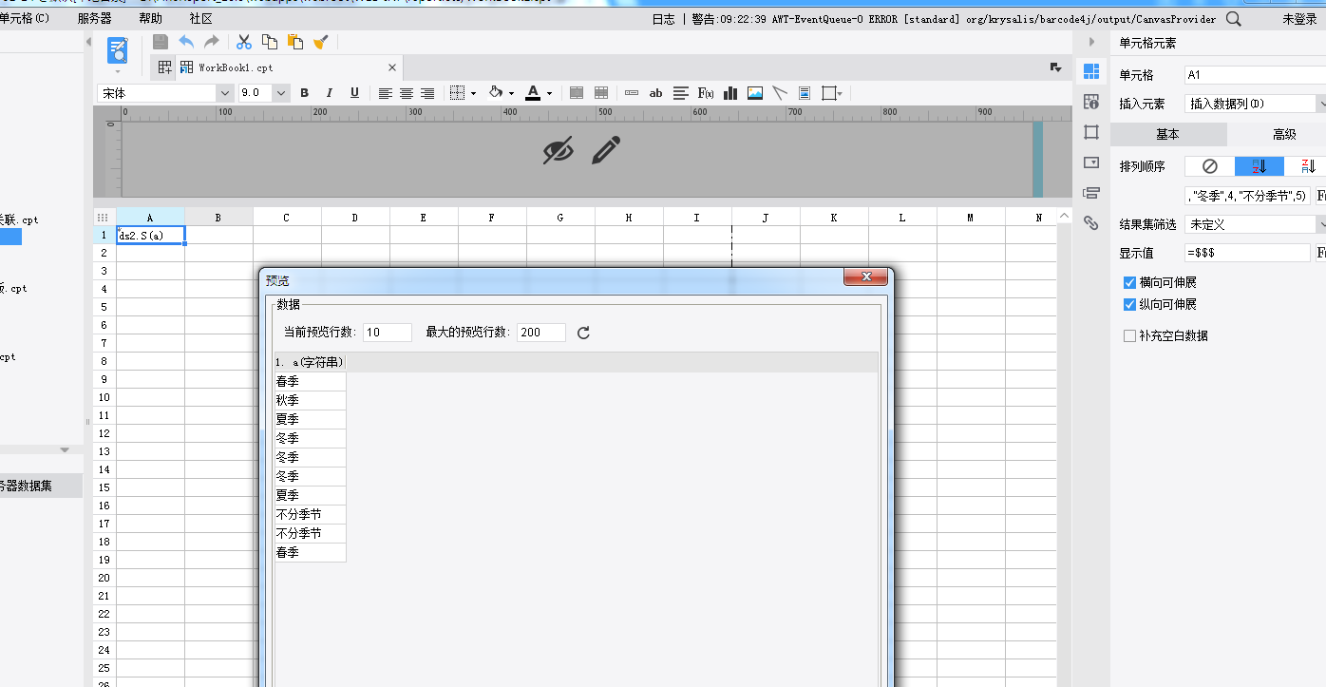Open the 服务器 menu
The width and height of the screenshot is (1326, 687).
94,18
